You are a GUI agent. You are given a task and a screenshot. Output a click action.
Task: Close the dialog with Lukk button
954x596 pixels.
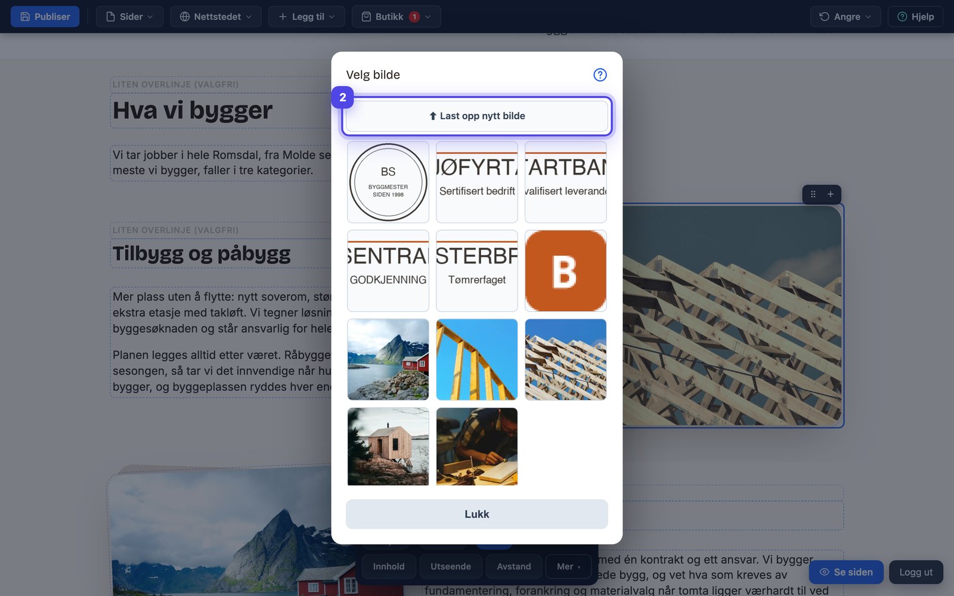[x=477, y=514]
